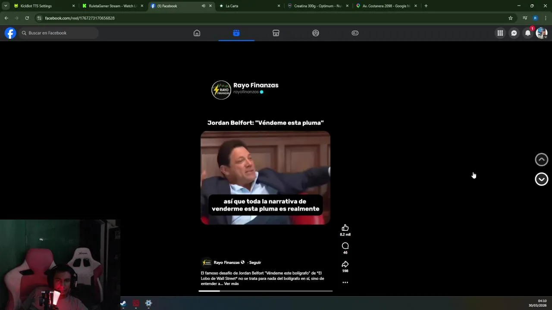Click the reel video to pause

coord(265,178)
